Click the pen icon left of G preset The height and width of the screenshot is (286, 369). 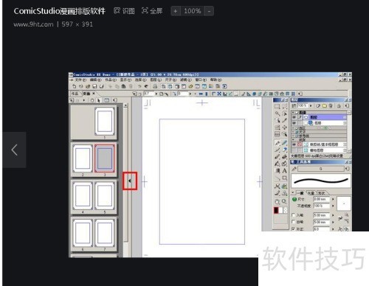294,169
